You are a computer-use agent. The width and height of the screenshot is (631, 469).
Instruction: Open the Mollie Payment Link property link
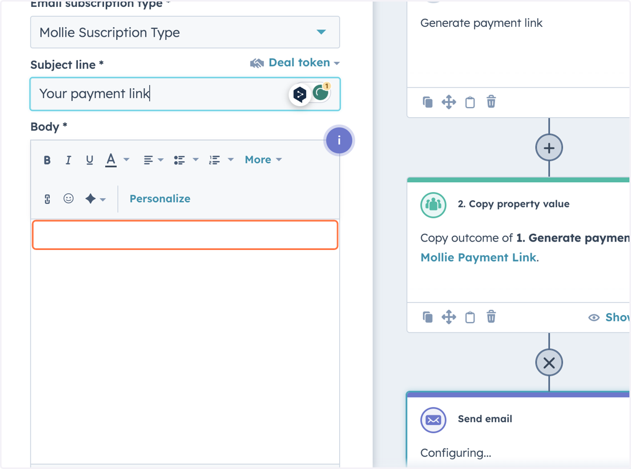click(479, 257)
